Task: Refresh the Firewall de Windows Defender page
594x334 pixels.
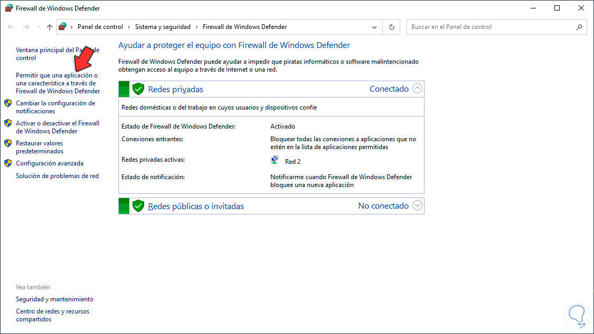Action: (x=392, y=27)
